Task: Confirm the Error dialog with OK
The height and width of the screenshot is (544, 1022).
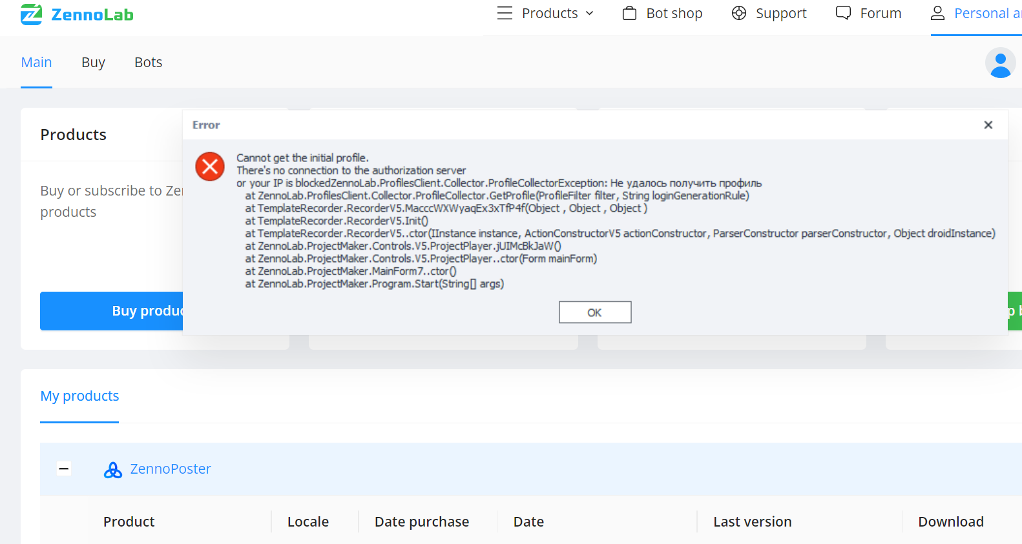Action: pyautogui.click(x=595, y=312)
